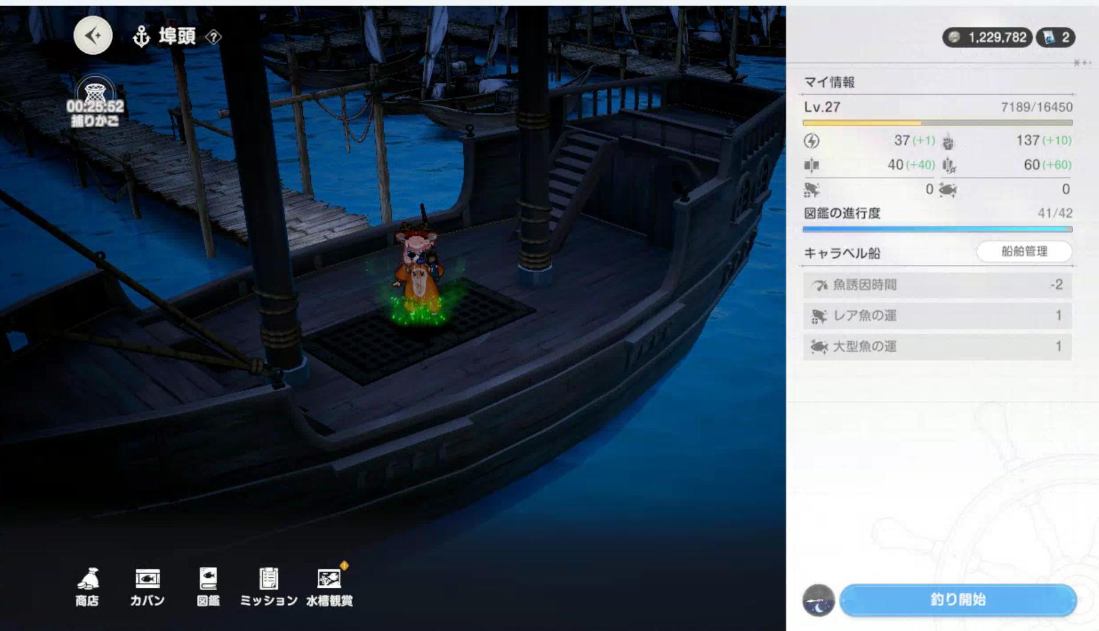
Task: Click the character standing on the ship
Action: click(418, 270)
